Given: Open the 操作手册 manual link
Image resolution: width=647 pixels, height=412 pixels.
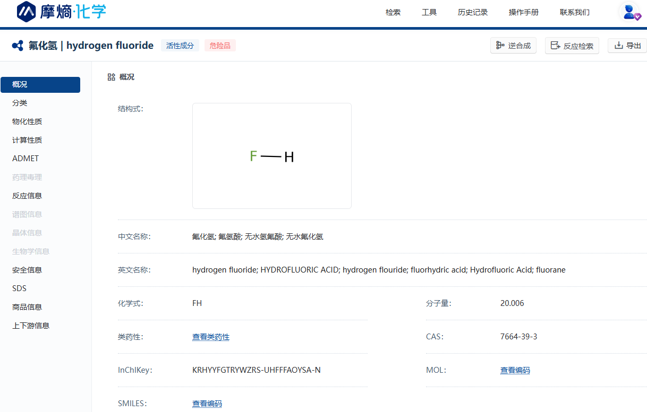Looking at the screenshot, I should tap(524, 12).
